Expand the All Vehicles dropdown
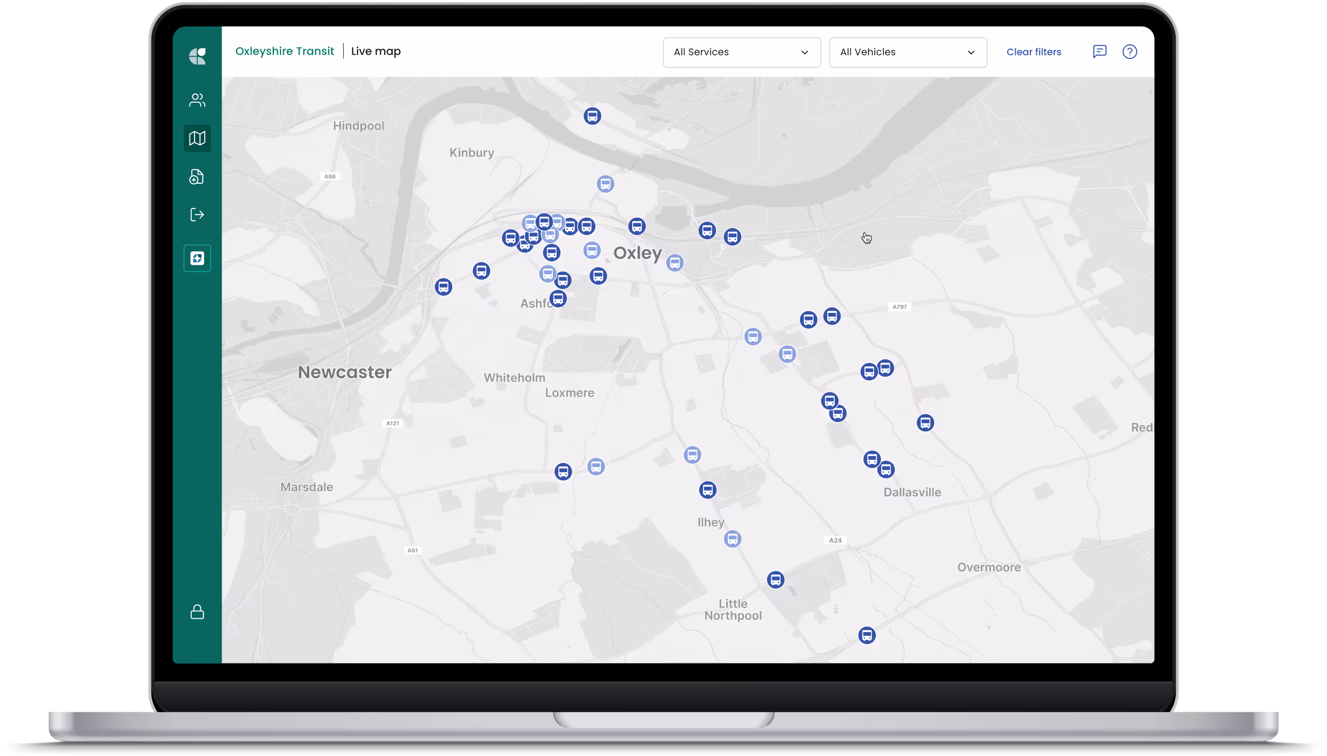1327x756 pixels. (908, 52)
